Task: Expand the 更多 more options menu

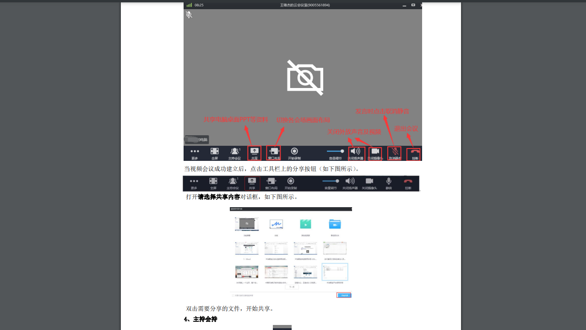Action: pos(195,152)
